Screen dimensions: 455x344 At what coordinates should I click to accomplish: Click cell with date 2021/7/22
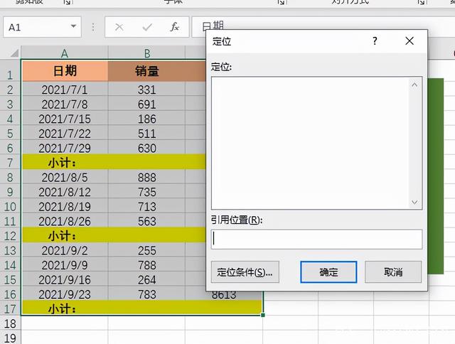(65, 134)
